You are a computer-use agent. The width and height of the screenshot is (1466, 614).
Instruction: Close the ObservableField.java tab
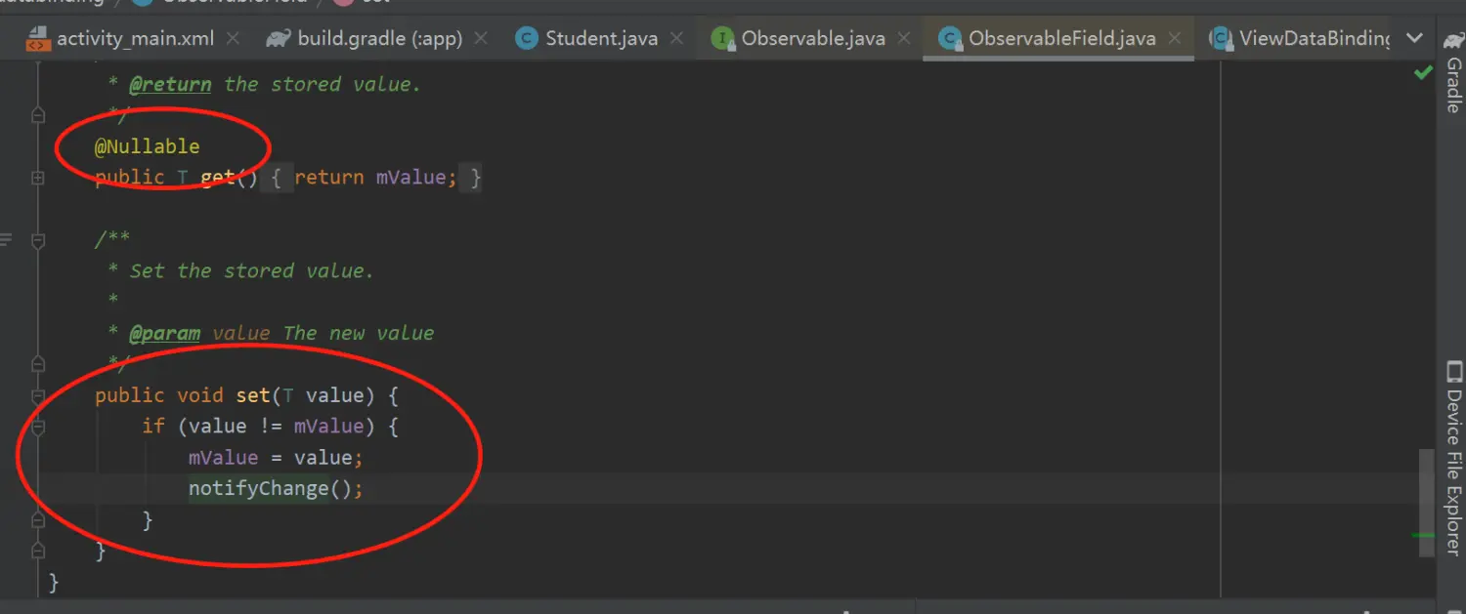(x=1175, y=39)
